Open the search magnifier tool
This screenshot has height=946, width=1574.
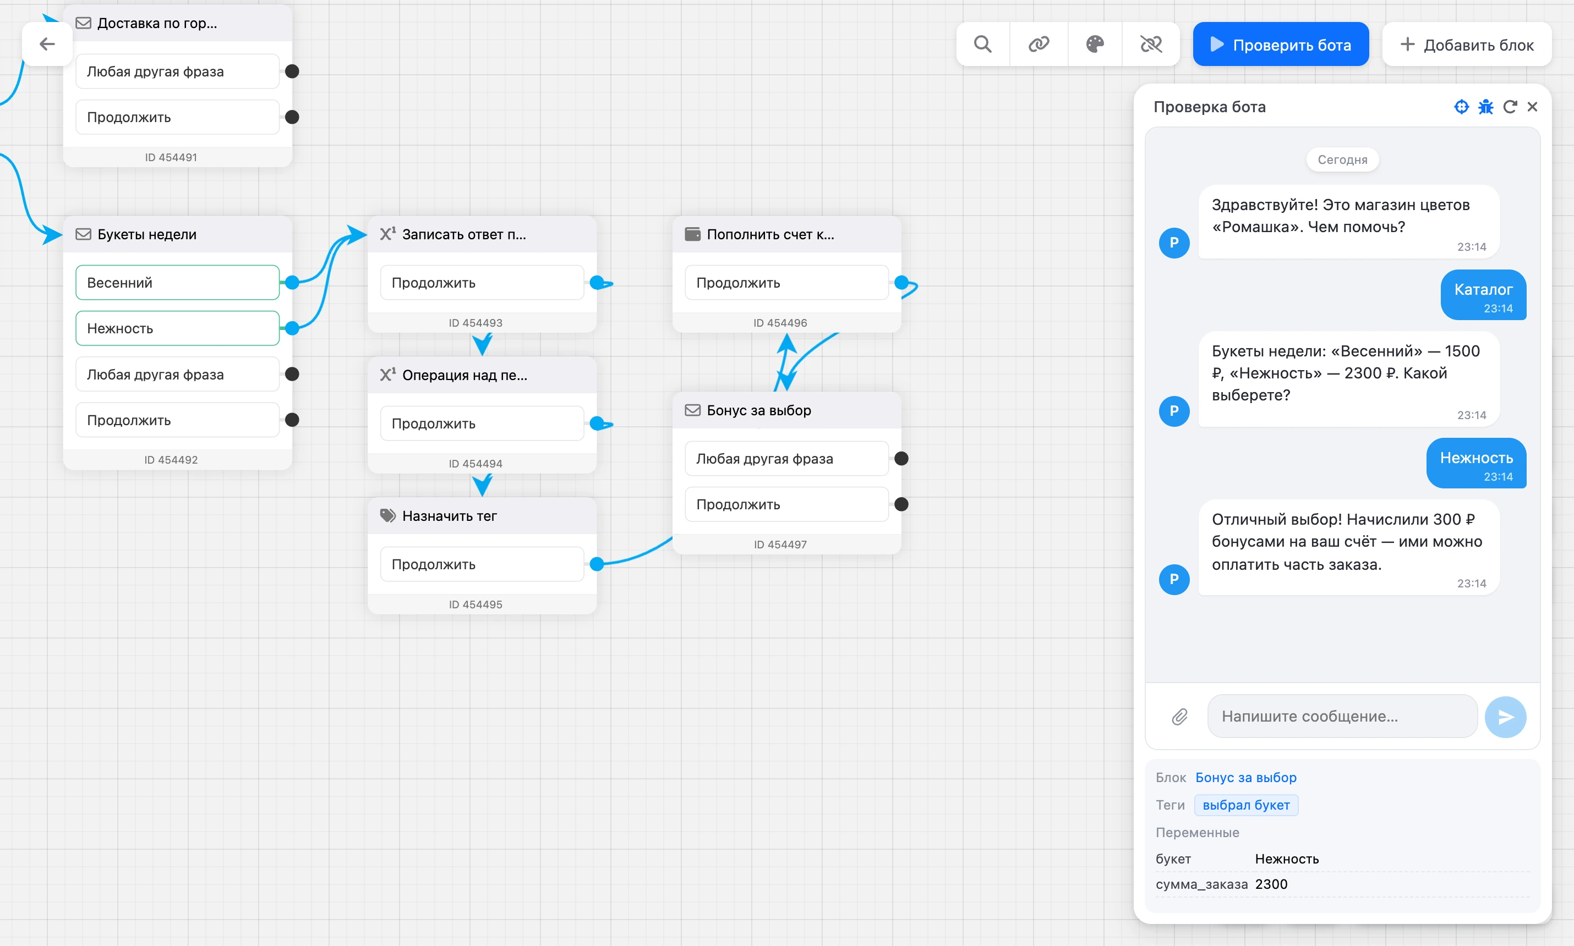(983, 44)
